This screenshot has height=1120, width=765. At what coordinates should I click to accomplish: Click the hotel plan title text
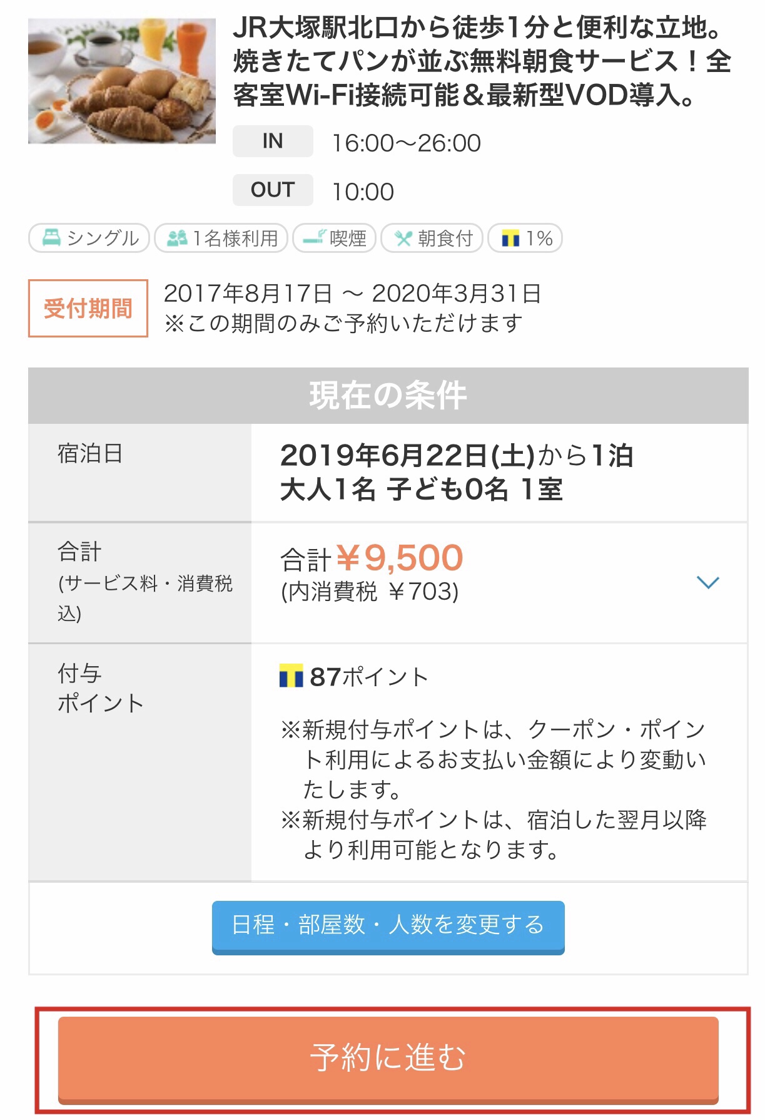(x=482, y=61)
